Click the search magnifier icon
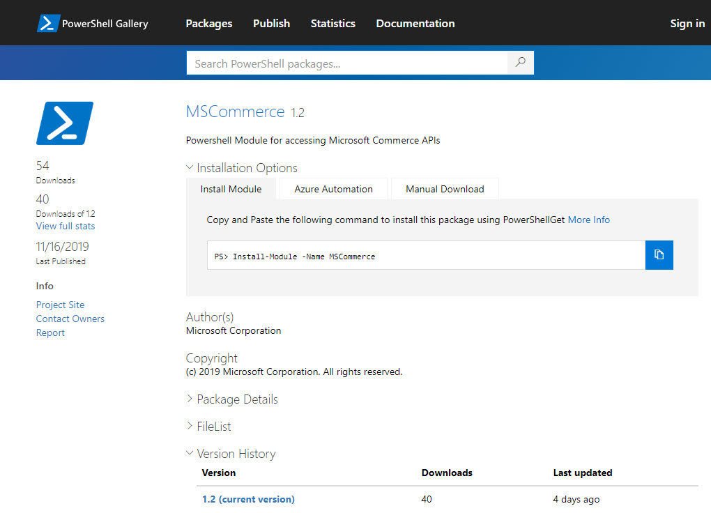This screenshot has width=711, height=513. 521,63
